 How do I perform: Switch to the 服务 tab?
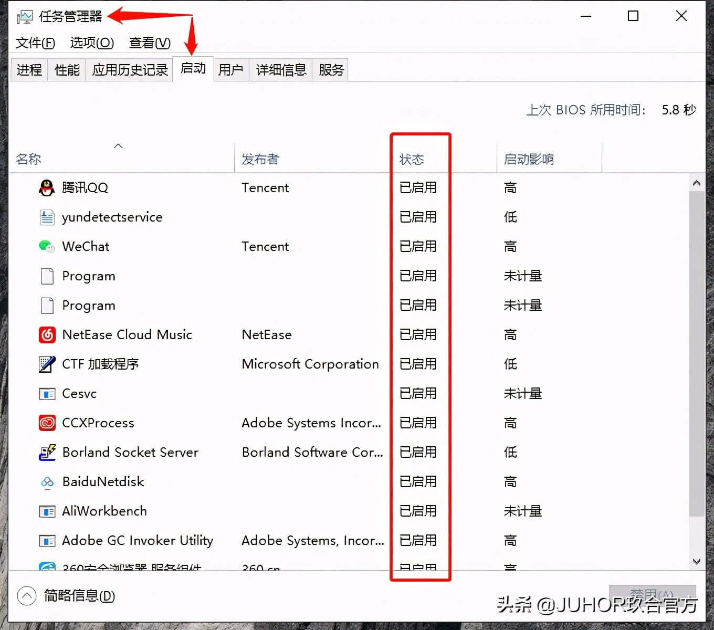pos(330,69)
